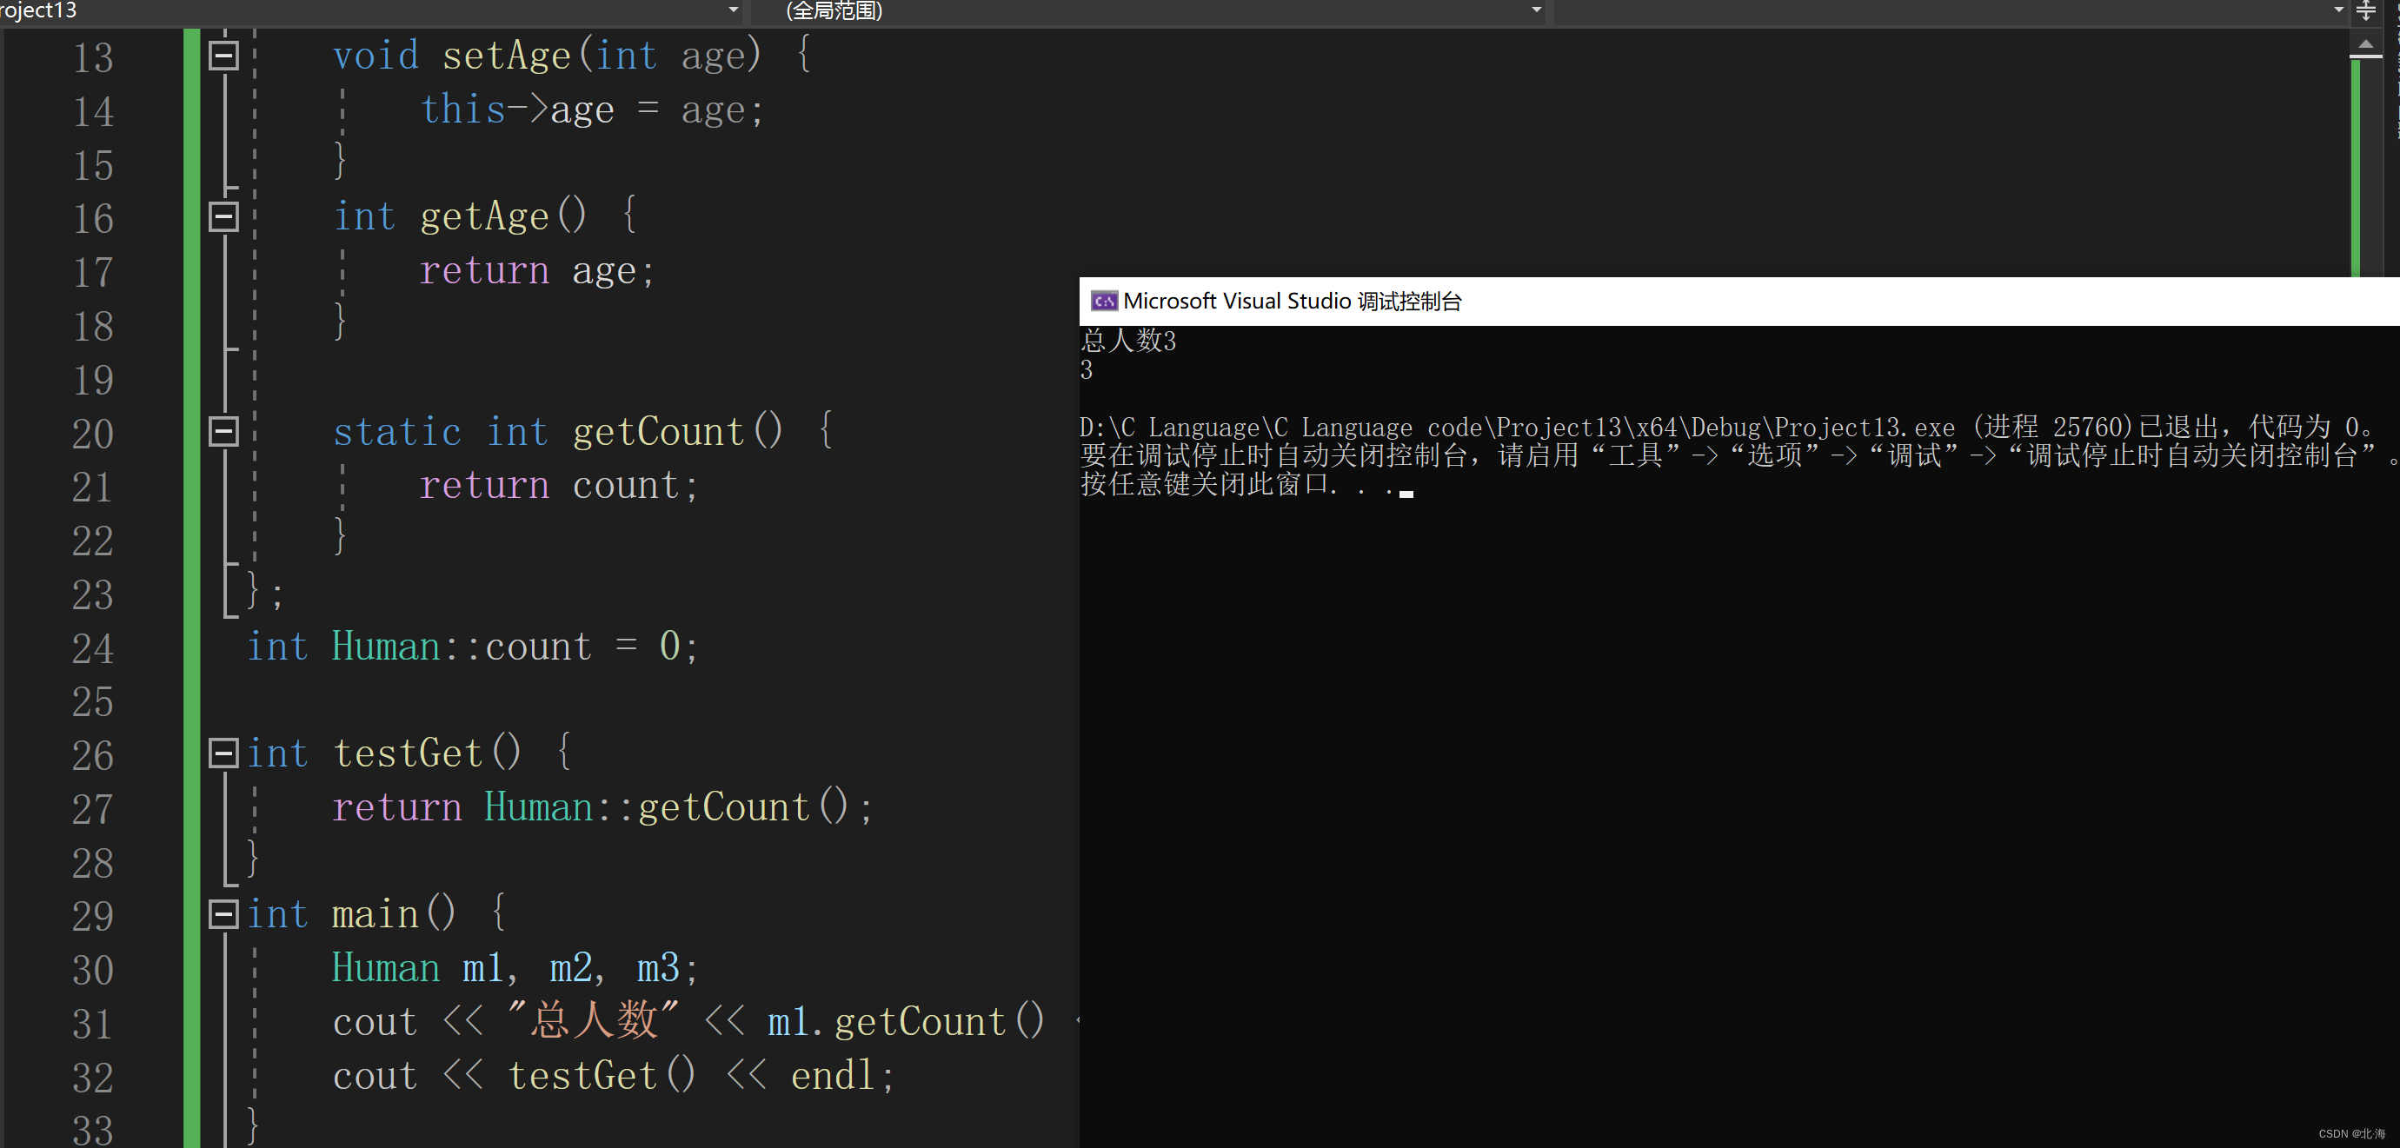
Task: Collapse the setAge function block
Action: click(x=223, y=56)
